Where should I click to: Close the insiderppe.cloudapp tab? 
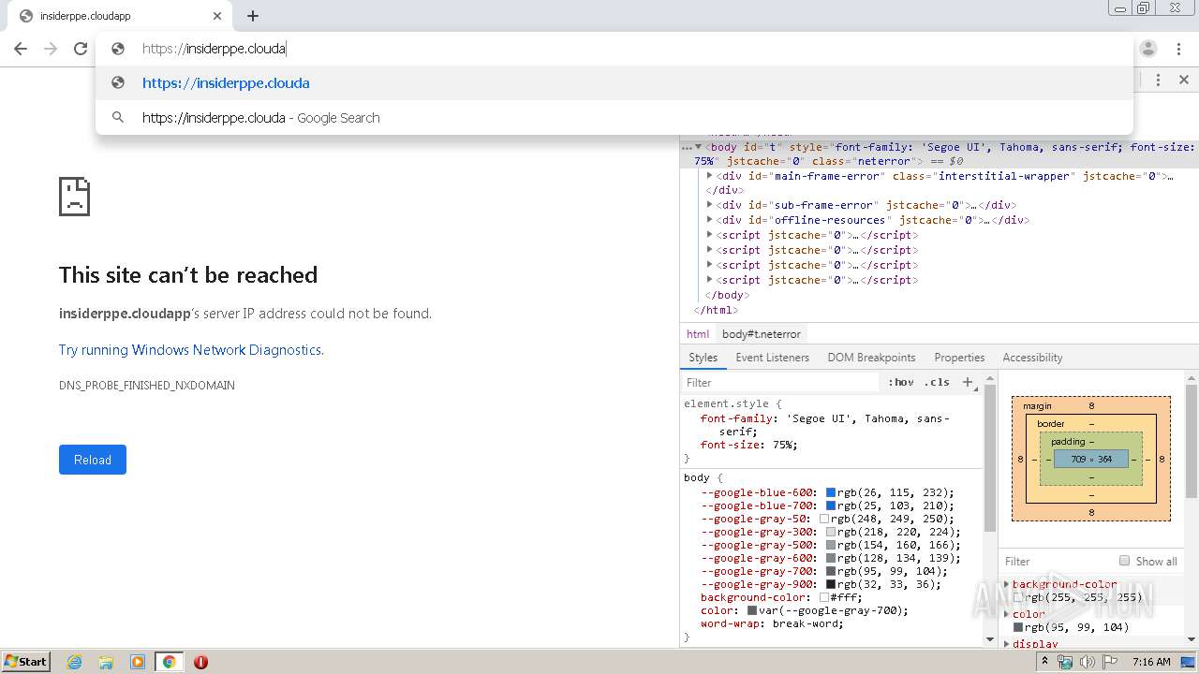217,16
